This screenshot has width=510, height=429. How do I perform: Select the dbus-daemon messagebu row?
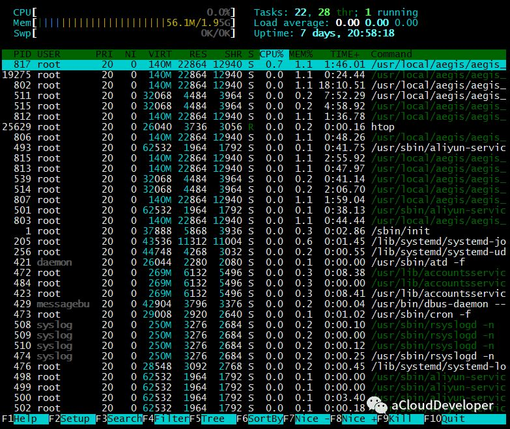[x=254, y=304]
